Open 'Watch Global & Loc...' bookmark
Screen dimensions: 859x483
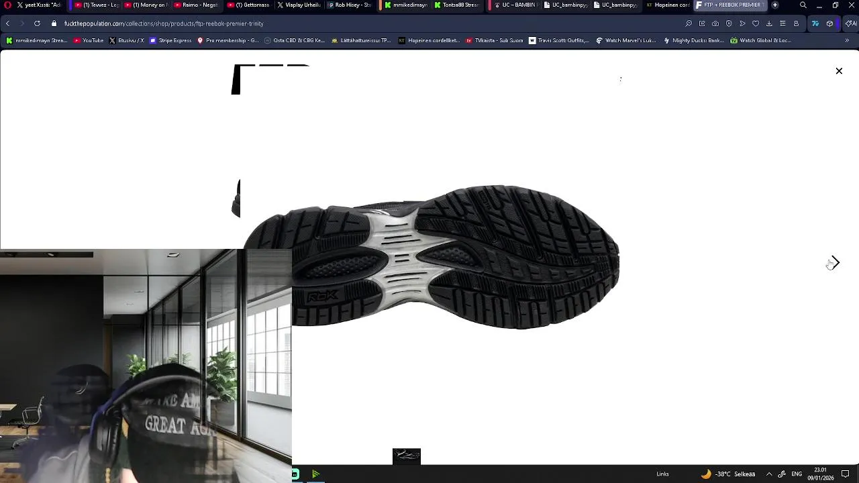pos(761,40)
